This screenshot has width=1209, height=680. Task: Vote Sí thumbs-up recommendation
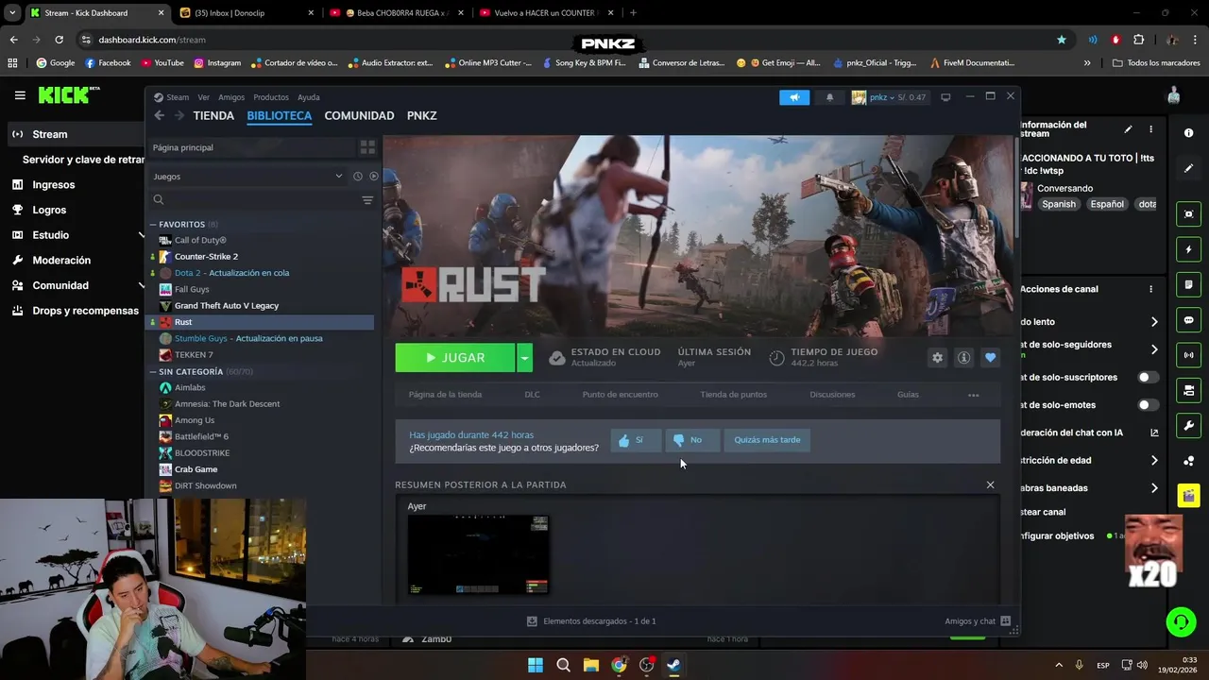pyautogui.click(x=636, y=440)
